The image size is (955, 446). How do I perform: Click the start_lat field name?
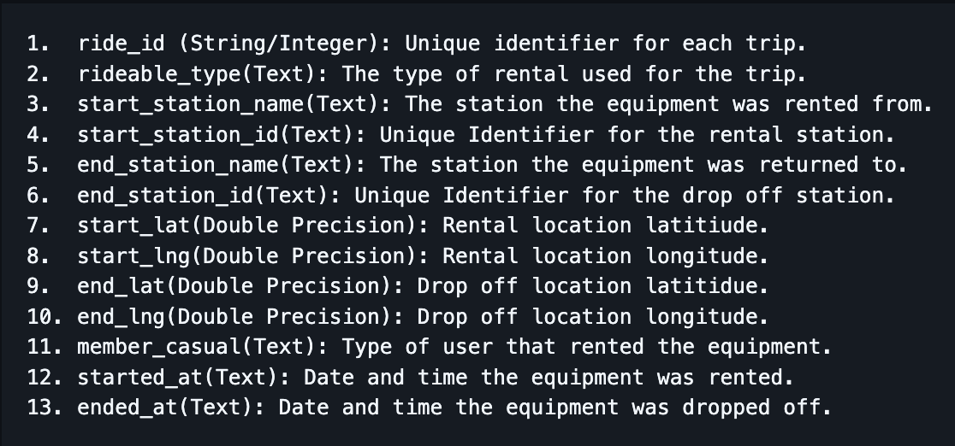[133, 226]
